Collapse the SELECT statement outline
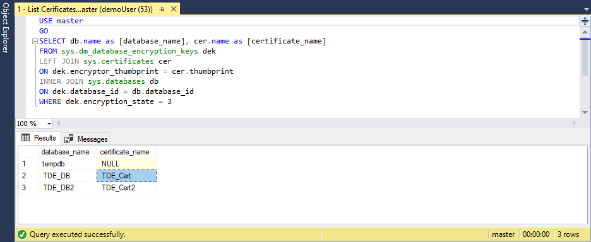The image size is (591, 242). (35, 42)
